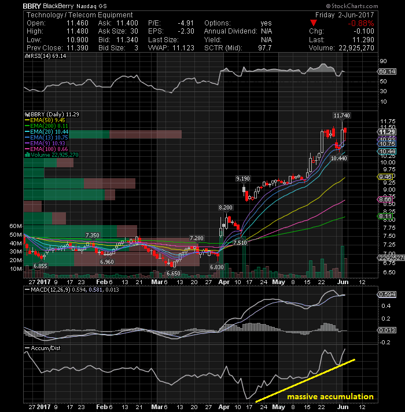Click the Options value 'yes'

266,23
